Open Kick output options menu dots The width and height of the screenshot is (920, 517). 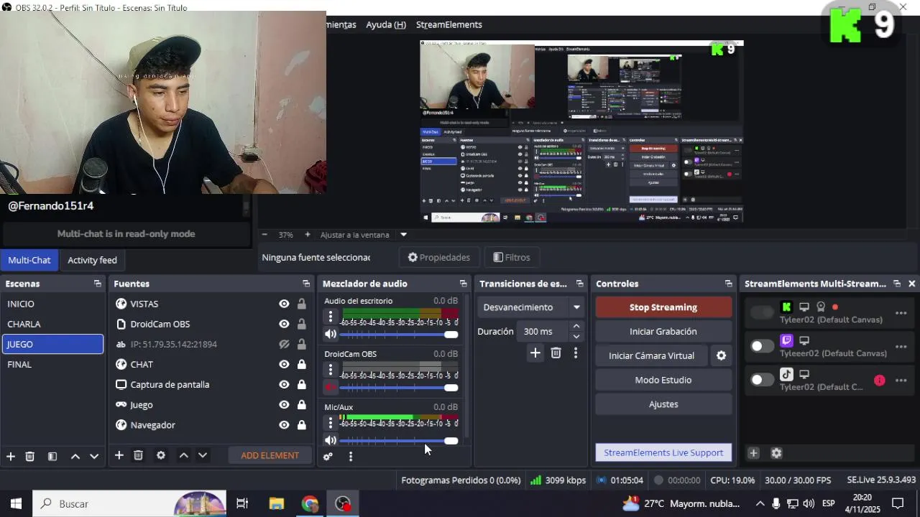tap(901, 313)
